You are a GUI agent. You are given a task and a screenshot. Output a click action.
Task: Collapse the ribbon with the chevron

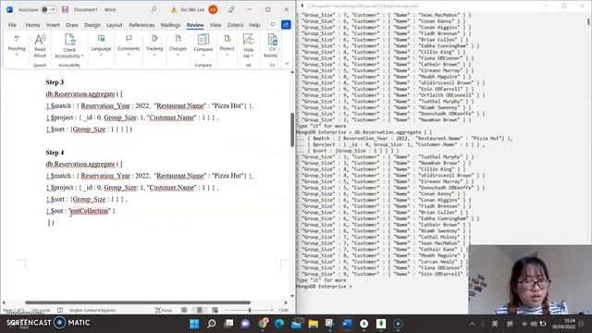point(287,64)
